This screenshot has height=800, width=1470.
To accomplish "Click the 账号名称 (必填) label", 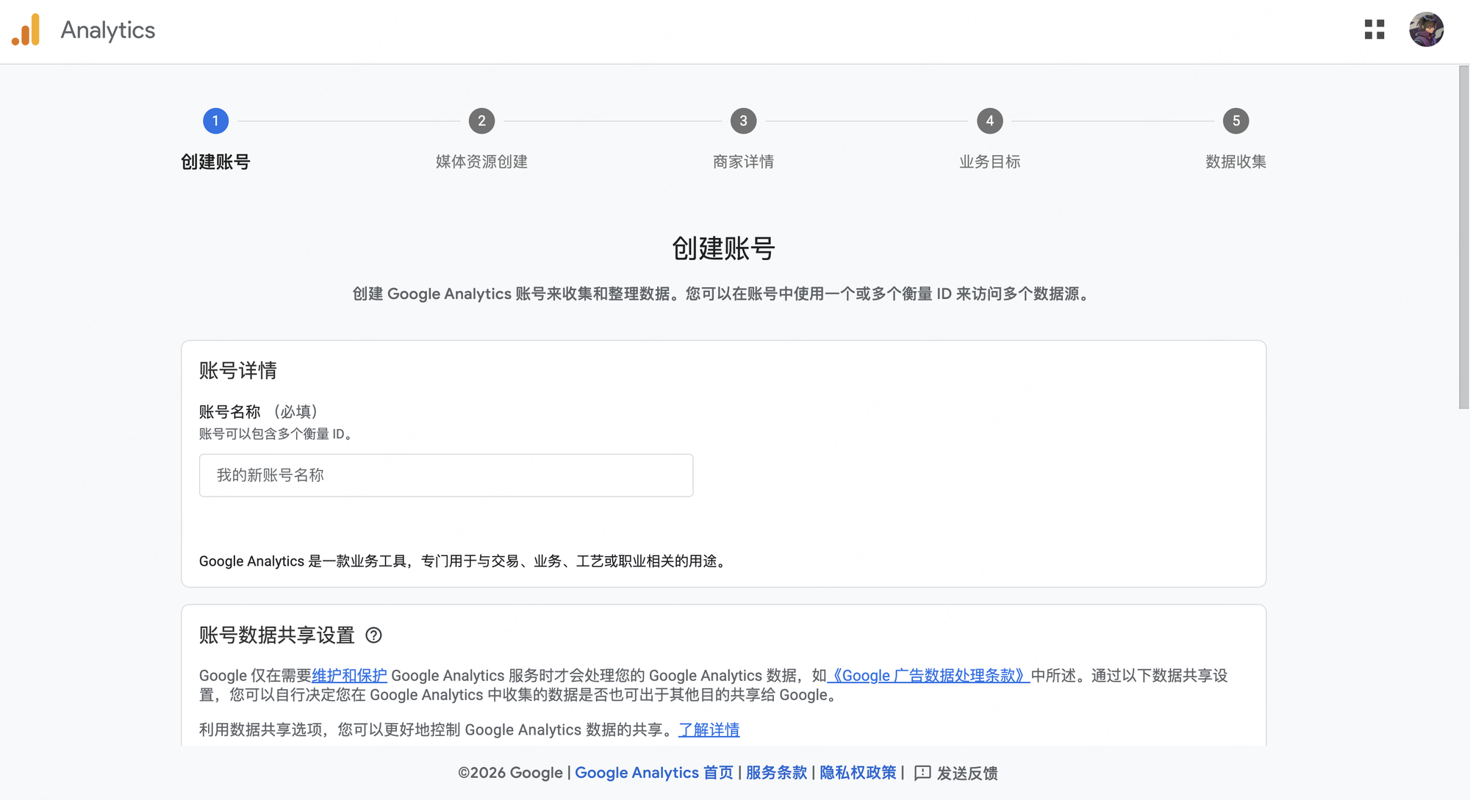I will (258, 411).
